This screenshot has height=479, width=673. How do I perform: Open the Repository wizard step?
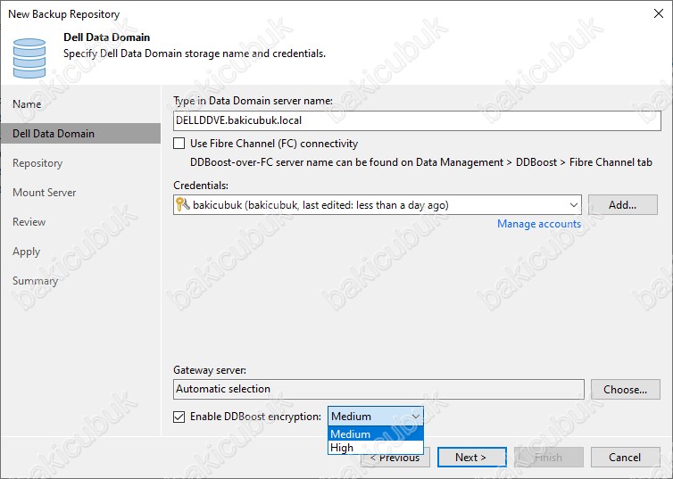37,163
